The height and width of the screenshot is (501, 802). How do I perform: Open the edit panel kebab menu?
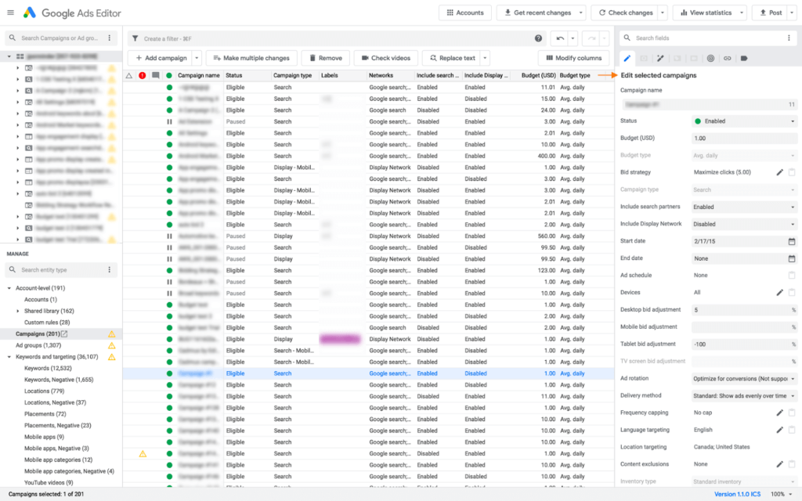coord(789,38)
